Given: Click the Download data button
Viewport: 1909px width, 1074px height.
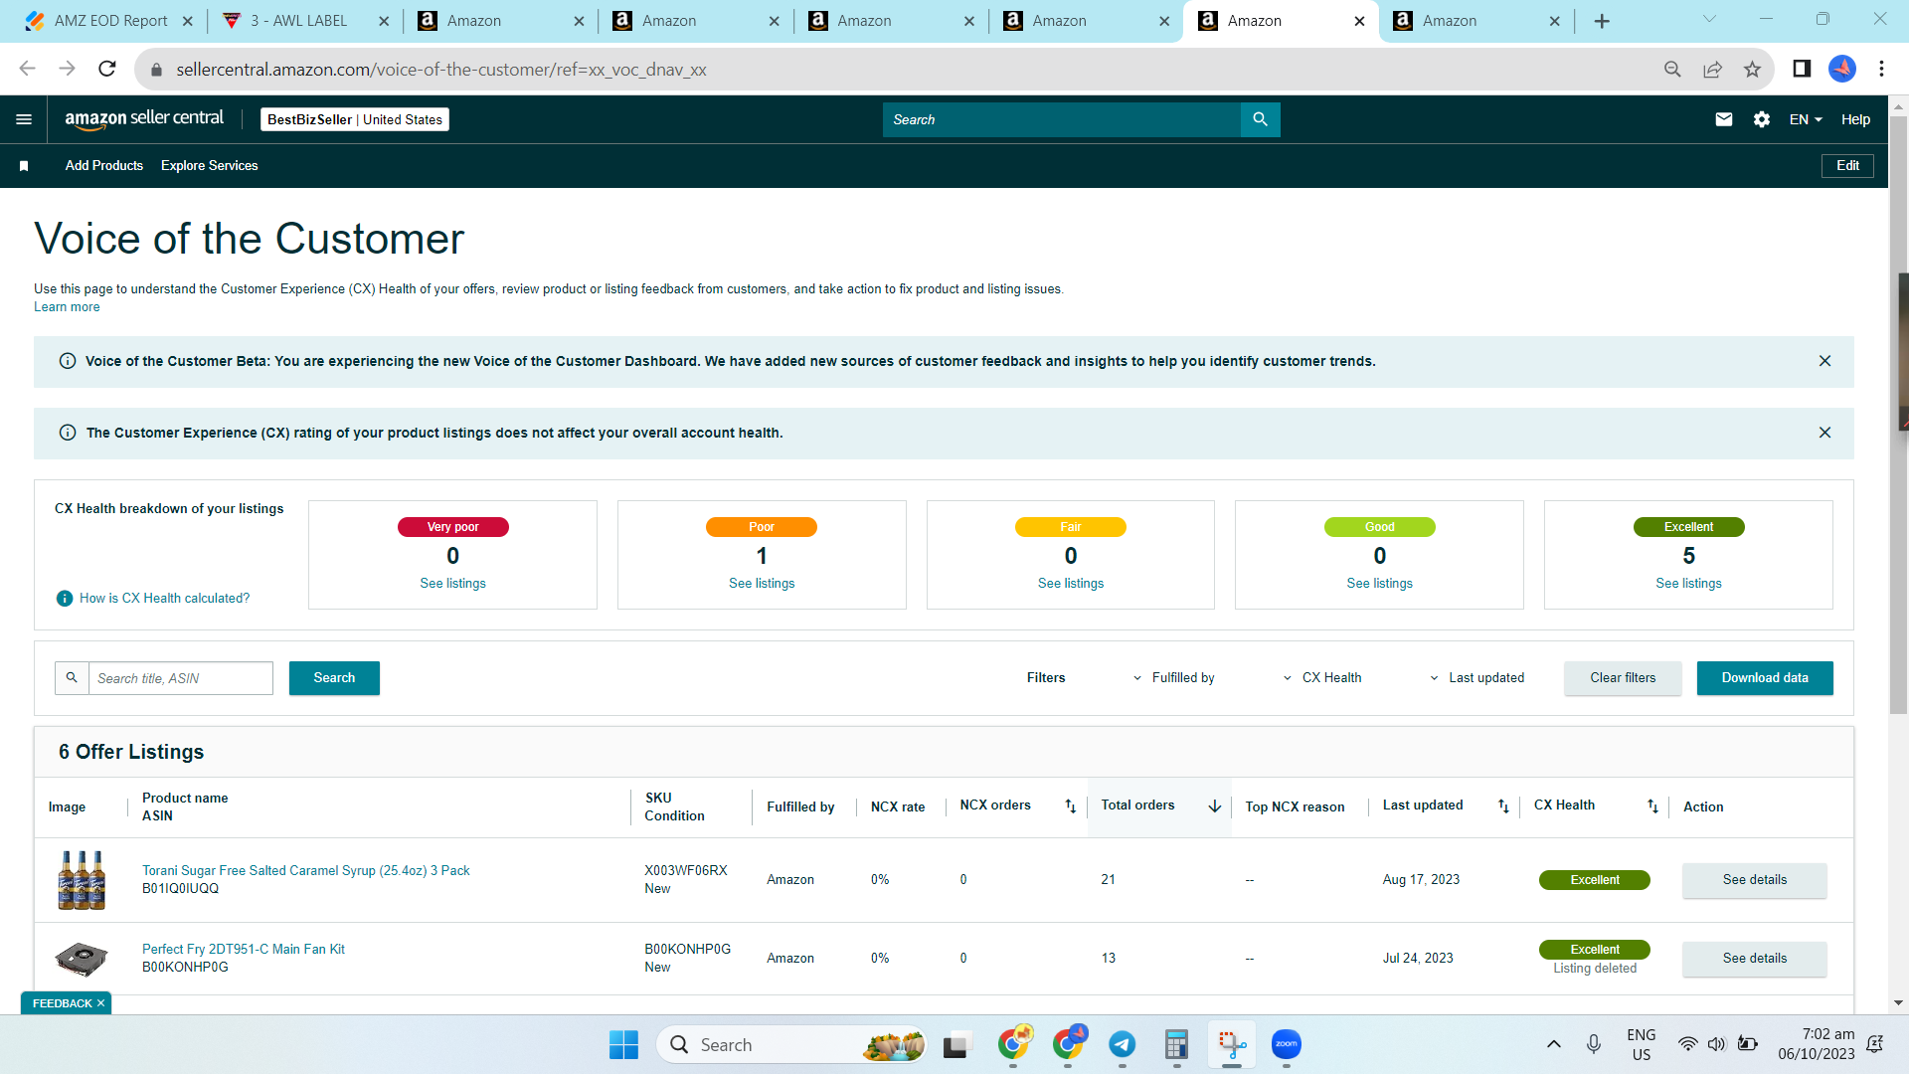Looking at the screenshot, I should pos(1765,678).
